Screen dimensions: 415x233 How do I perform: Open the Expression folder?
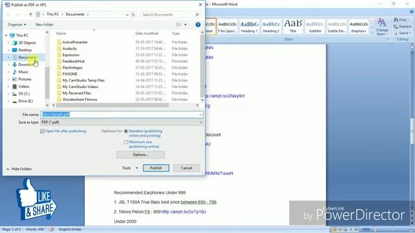coord(71,55)
